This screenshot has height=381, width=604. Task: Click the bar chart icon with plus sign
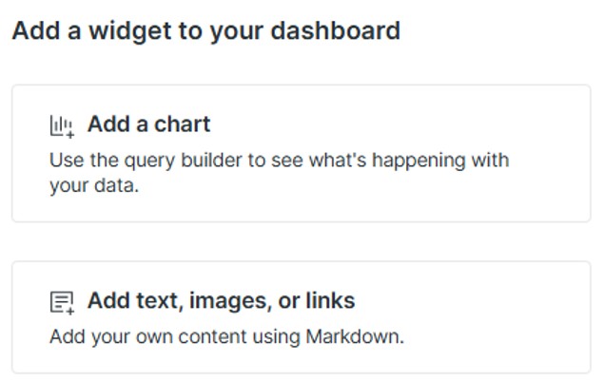pos(62,125)
